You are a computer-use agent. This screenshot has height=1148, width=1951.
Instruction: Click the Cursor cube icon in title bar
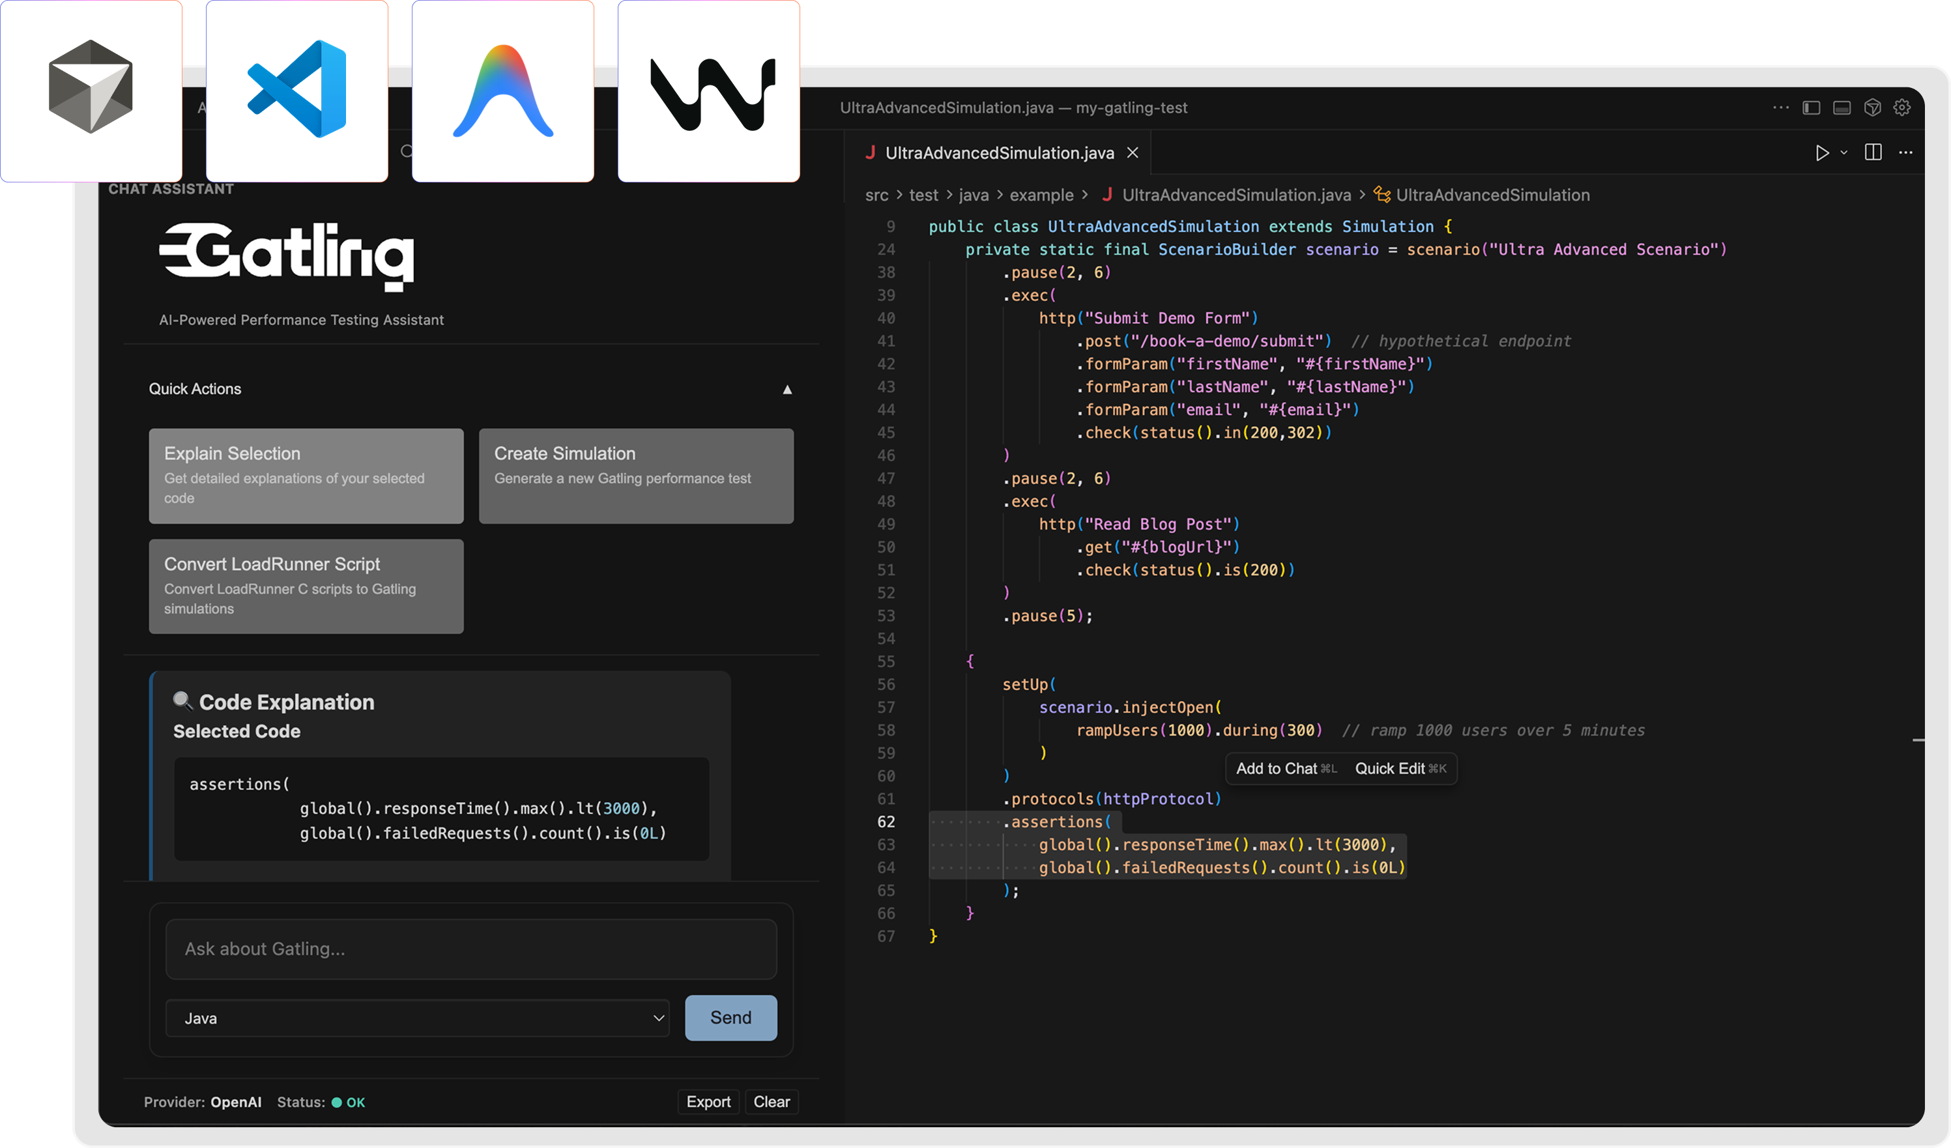pyautogui.click(x=1872, y=108)
